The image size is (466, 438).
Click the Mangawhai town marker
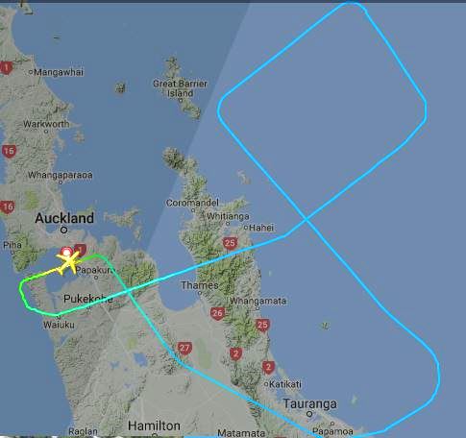(31, 72)
